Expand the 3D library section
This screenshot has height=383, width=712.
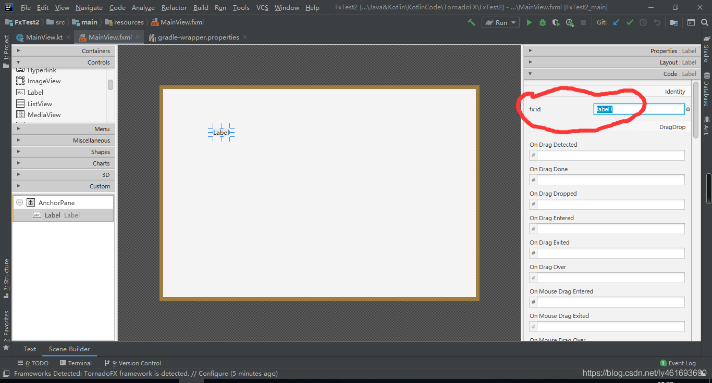pyautogui.click(x=63, y=174)
